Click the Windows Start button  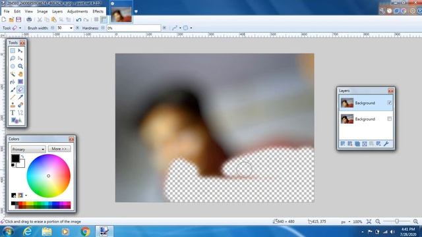(x=9, y=231)
